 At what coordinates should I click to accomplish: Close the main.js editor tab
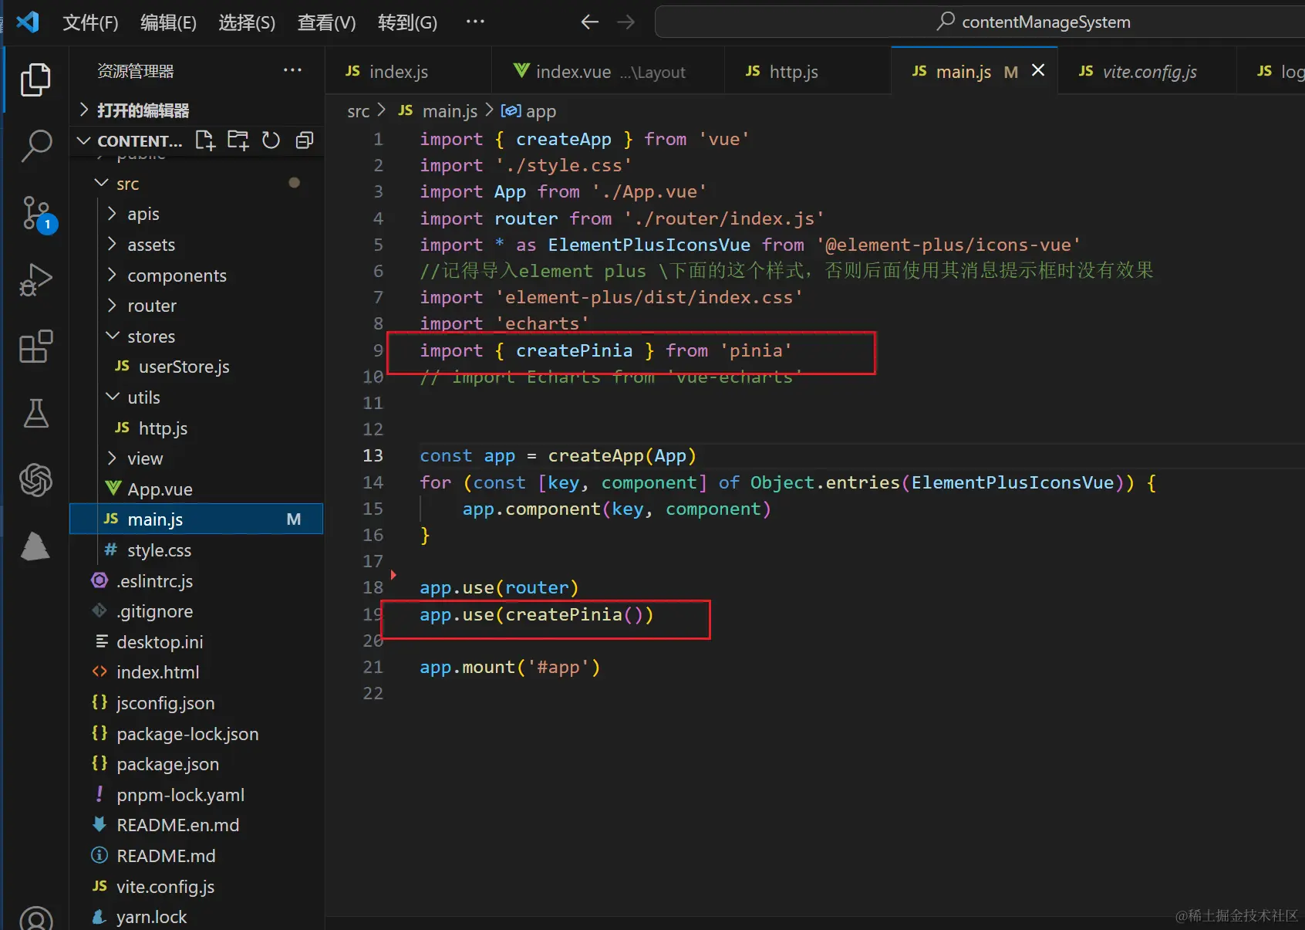coord(1038,70)
